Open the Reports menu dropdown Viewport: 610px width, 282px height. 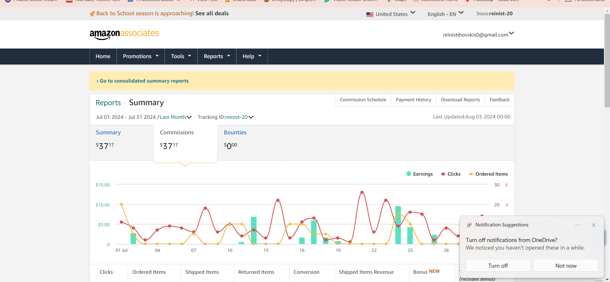point(217,56)
